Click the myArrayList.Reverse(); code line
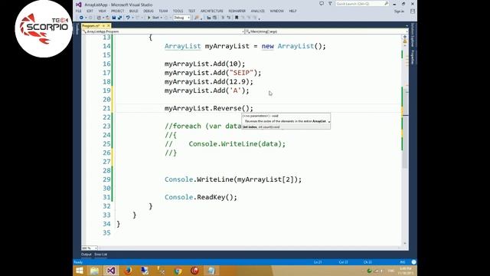This screenshot has height=276, width=490. pyautogui.click(x=209, y=108)
